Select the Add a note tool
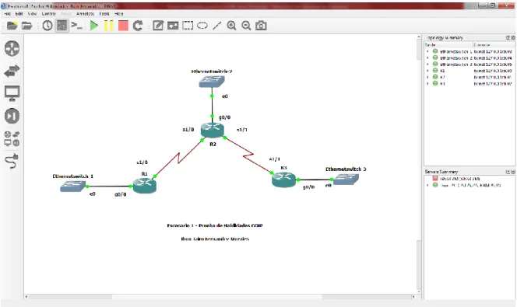Image resolution: width=517 pixels, height=307 pixels. click(158, 26)
